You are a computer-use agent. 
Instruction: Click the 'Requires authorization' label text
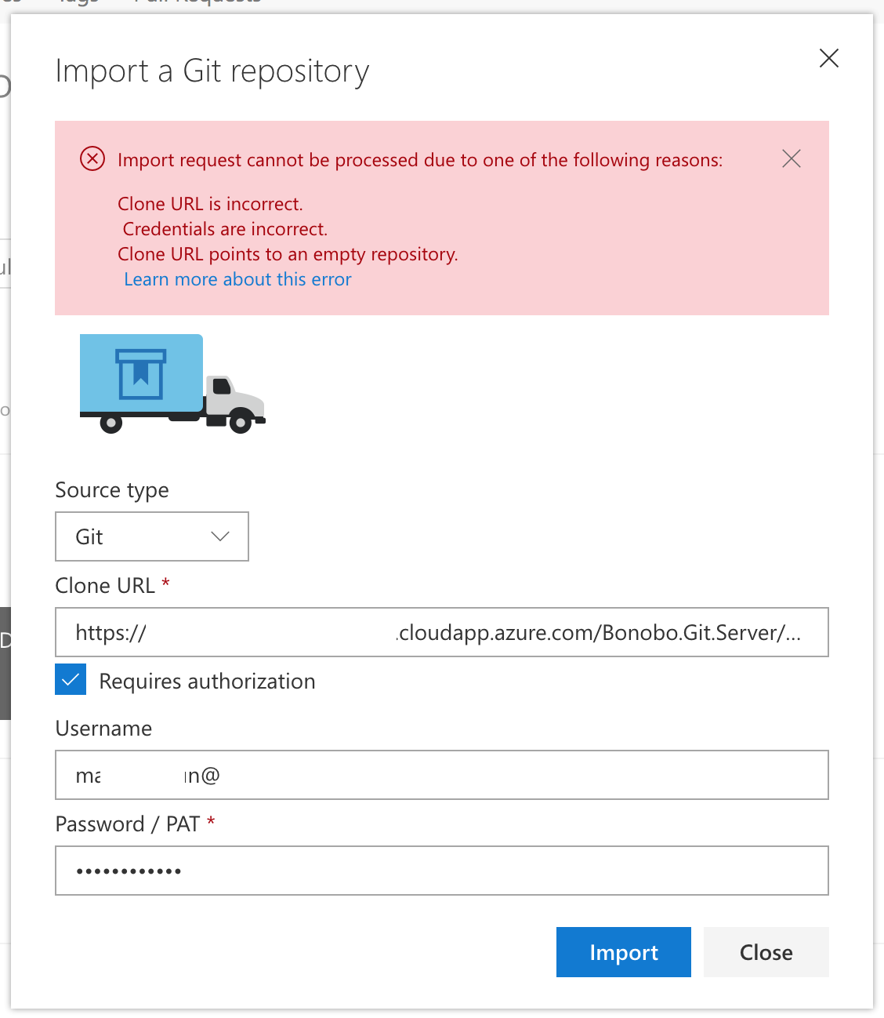click(x=207, y=682)
